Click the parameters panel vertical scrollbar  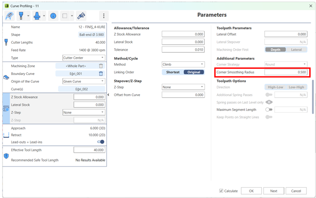click(x=313, y=97)
